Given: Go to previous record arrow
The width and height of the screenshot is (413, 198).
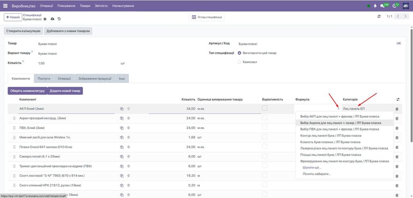Looking at the screenshot, I should [398, 16].
